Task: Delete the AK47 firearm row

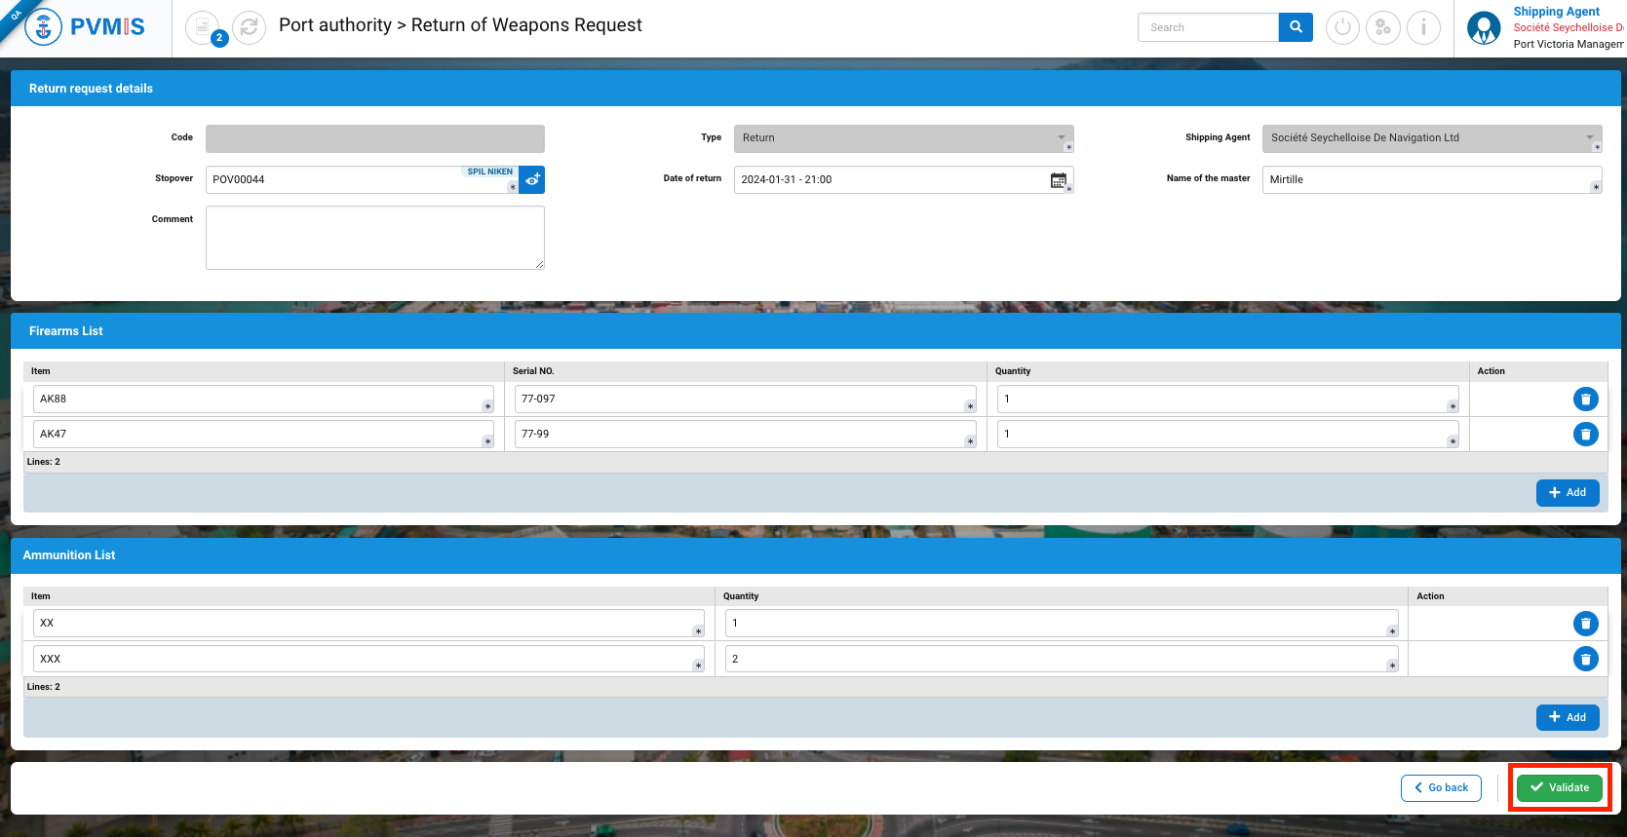Action: pyautogui.click(x=1585, y=434)
